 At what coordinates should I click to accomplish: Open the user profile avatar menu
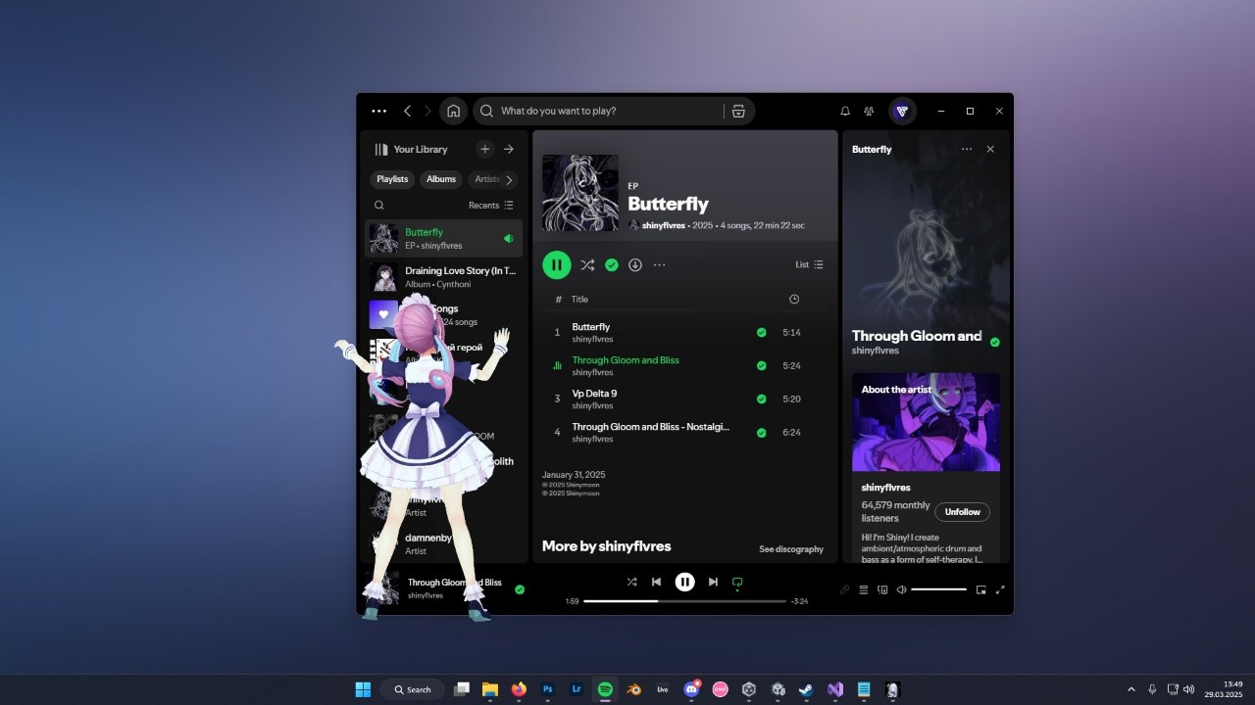tap(902, 111)
